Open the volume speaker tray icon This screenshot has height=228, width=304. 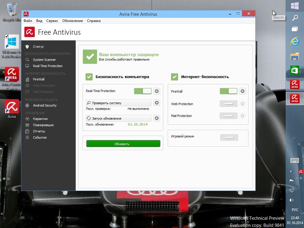click(291, 200)
